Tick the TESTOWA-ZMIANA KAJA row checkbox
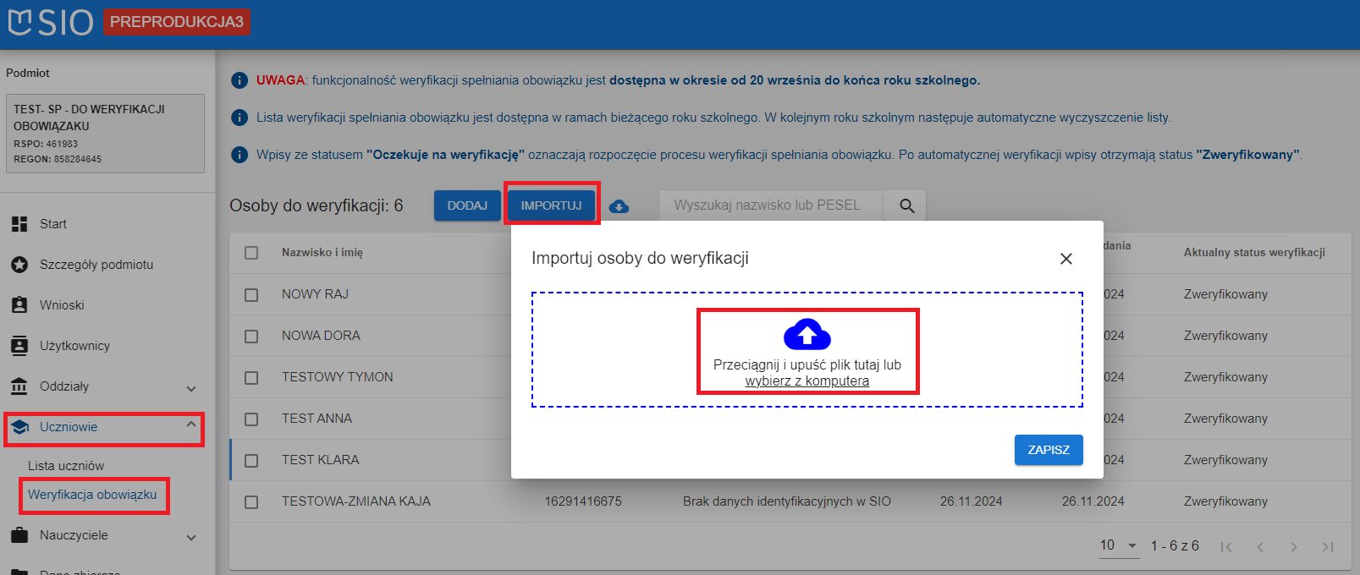Image resolution: width=1360 pixels, height=575 pixels. pyautogui.click(x=251, y=502)
